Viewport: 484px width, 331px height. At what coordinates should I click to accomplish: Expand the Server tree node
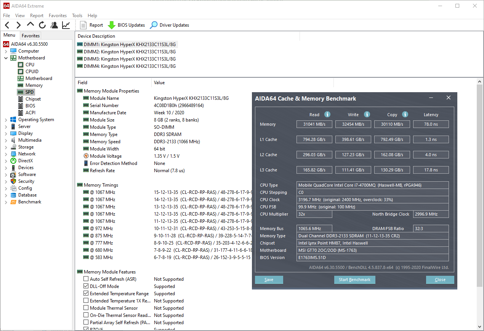(6, 126)
